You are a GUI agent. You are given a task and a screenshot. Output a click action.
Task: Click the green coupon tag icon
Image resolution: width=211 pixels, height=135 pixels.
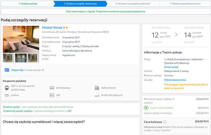[x=146, y=107]
